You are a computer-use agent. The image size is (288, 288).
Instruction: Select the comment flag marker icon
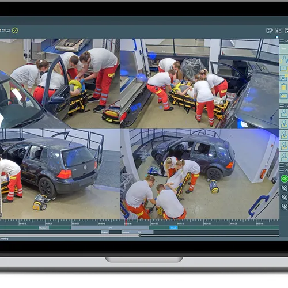coord(284,69)
